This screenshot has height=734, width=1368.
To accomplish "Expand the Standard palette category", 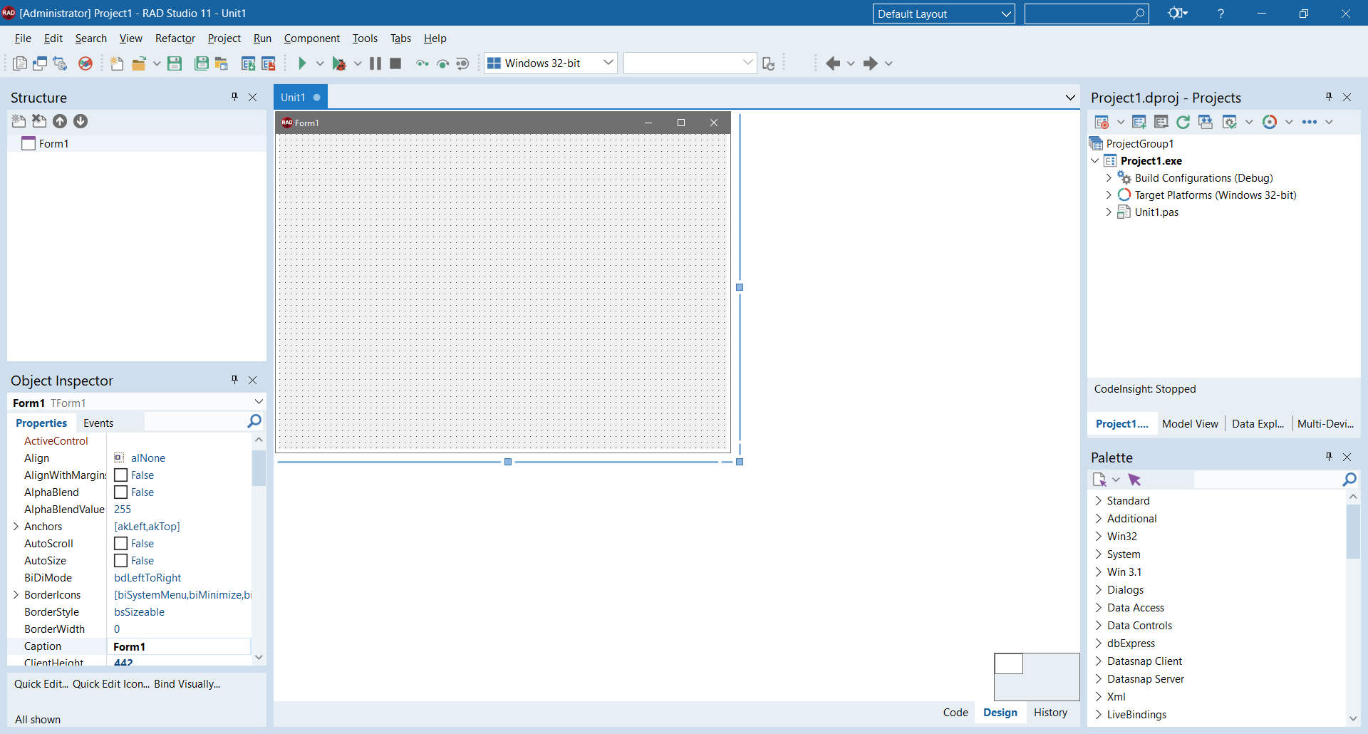I will (1098, 501).
